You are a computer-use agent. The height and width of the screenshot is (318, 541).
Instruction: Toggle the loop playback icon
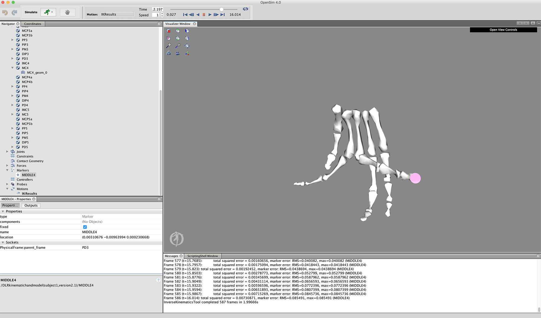point(245,9)
